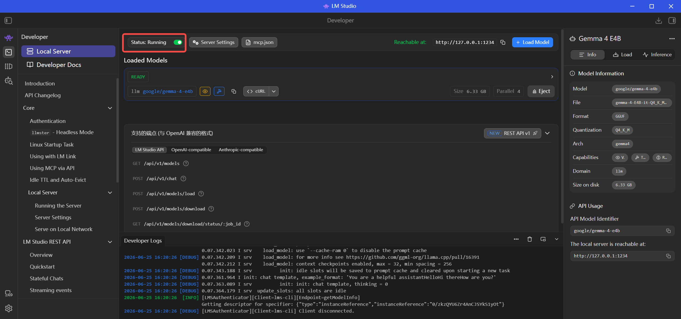Image resolution: width=681 pixels, height=319 pixels.
Task: Open the cURL dropdown arrow
Action: click(x=274, y=91)
